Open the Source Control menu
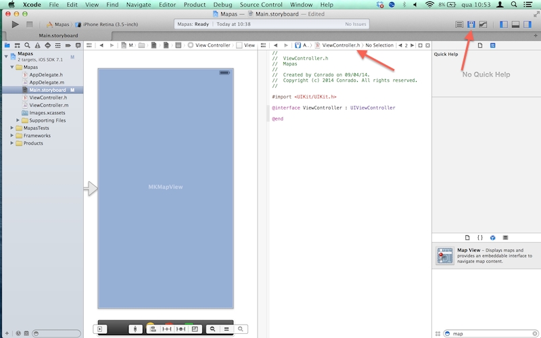 [261, 5]
